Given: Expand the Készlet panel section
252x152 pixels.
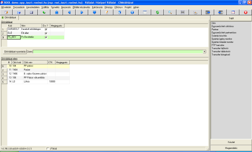Looking at the screenshot, I should [231, 142].
